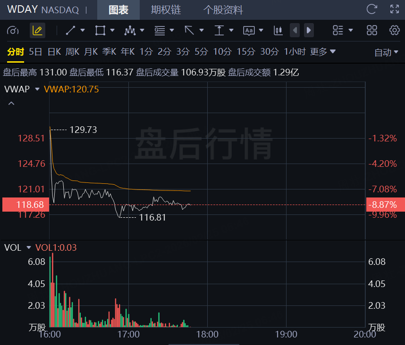This screenshot has width=405, height=345.
Task: Collapse the indicator legend caret
Action: [11, 103]
